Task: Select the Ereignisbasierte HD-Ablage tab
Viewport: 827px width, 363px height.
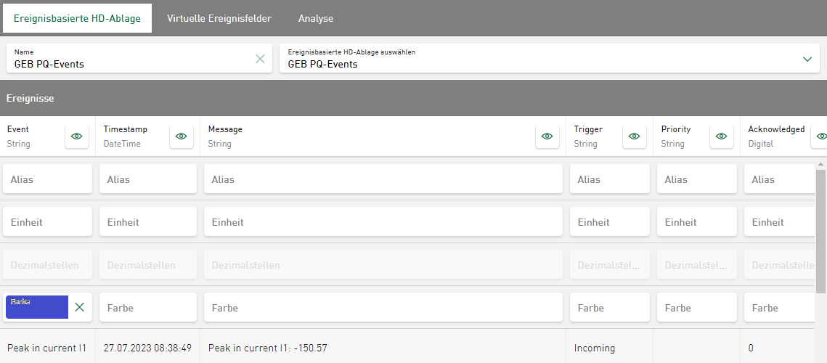Action: [x=78, y=18]
